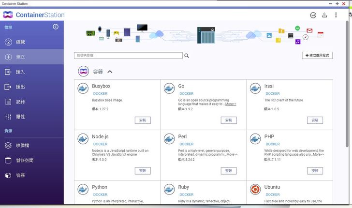352x208 pixels.
Task: Click the search magnifier icon
Action: [x=187, y=56]
